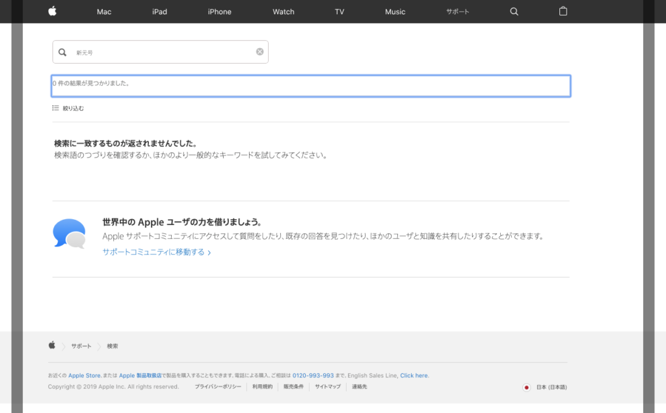The height and width of the screenshot is (413, 666).
Task: Open the 販売条件 footer link
Action: coord(293,386)
